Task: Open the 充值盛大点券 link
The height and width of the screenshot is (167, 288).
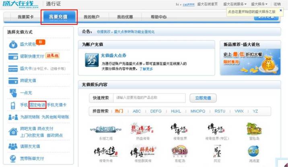Action: pos(113,56)
